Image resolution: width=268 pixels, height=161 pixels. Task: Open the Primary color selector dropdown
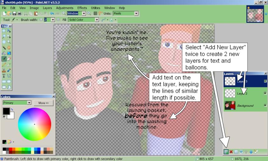29,103
